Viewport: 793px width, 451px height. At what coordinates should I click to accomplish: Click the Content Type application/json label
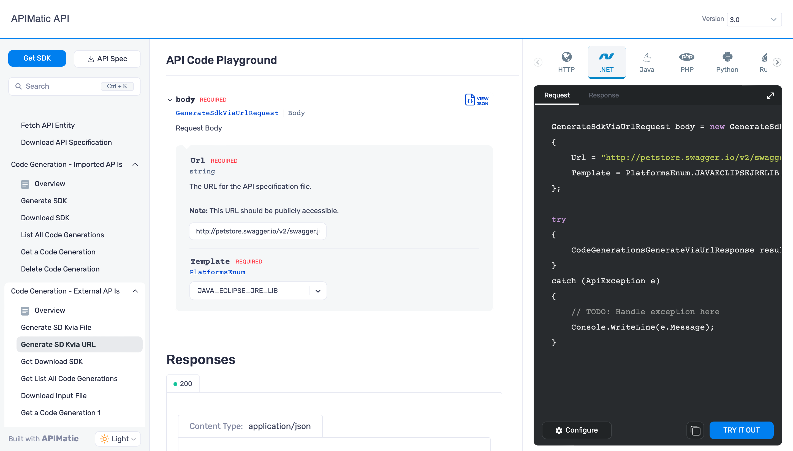[x=250, y=426]
